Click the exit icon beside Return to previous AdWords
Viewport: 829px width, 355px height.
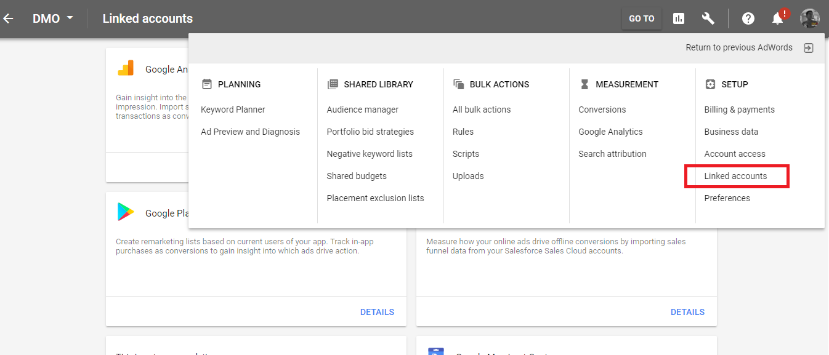[x=809, y=48]
